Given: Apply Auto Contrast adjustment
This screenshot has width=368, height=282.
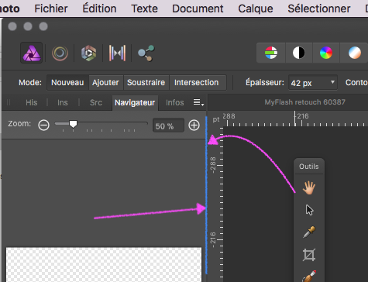Looking at the screenshot, I should 299,53.
